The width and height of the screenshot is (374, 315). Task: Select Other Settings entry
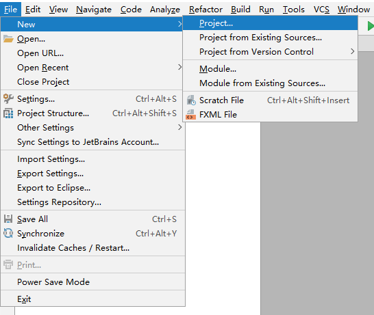[92, 128]
